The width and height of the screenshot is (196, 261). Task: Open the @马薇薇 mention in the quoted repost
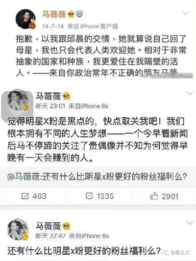click(24, 177)
